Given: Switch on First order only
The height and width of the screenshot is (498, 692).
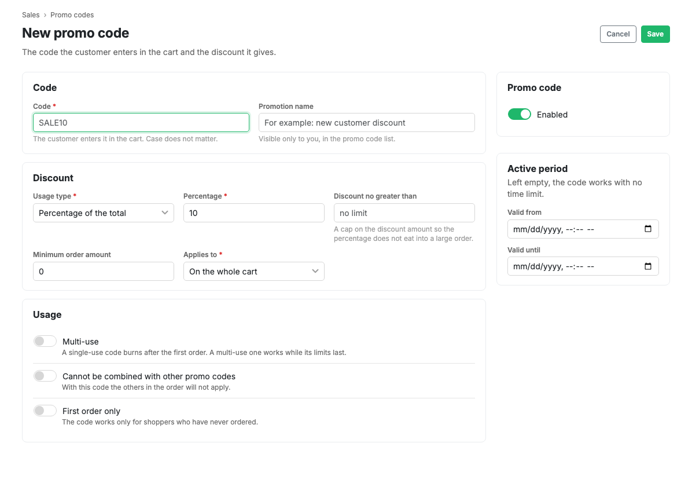Looking at the screenshot, I should [x=45, y=411].
